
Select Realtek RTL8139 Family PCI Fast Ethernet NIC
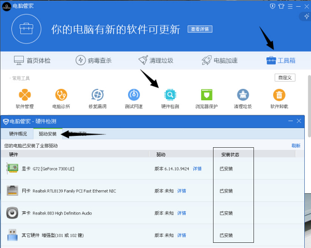coord(74,191)
